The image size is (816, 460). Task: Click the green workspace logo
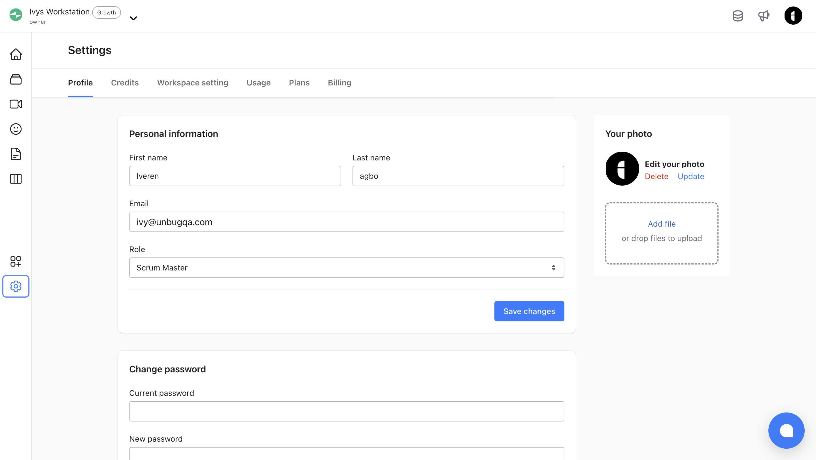(x=16, y=15)
